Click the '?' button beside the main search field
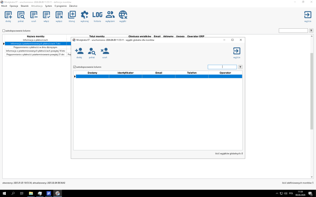This screenshot has height=197, width=316. (311, 31)
